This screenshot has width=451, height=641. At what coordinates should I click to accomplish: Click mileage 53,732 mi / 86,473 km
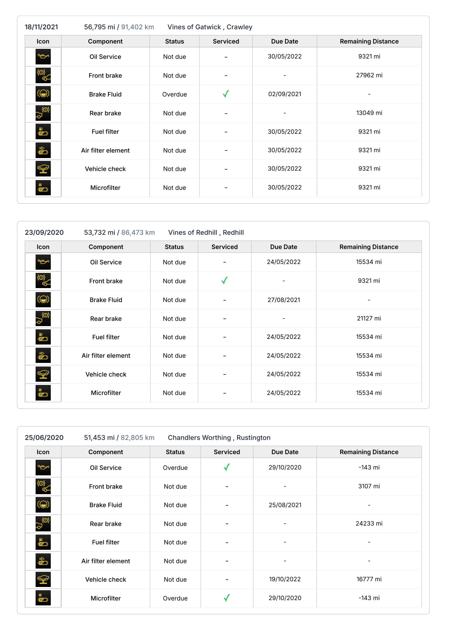coord(119,232)
